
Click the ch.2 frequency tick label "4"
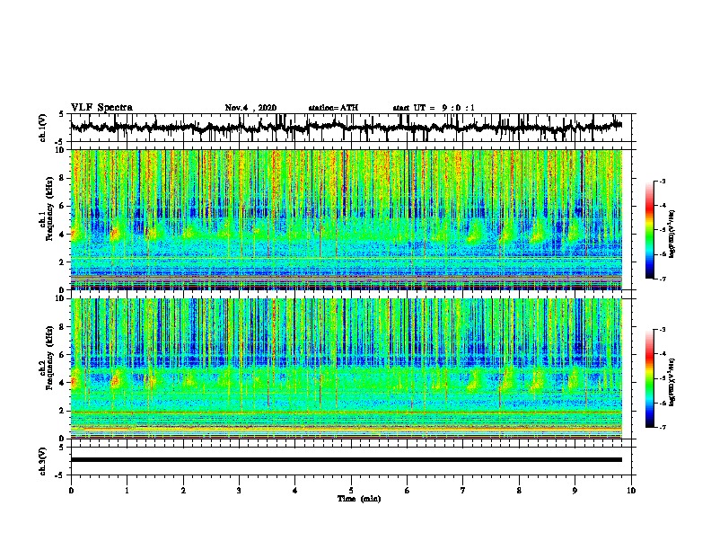click(x=63, y=383)
